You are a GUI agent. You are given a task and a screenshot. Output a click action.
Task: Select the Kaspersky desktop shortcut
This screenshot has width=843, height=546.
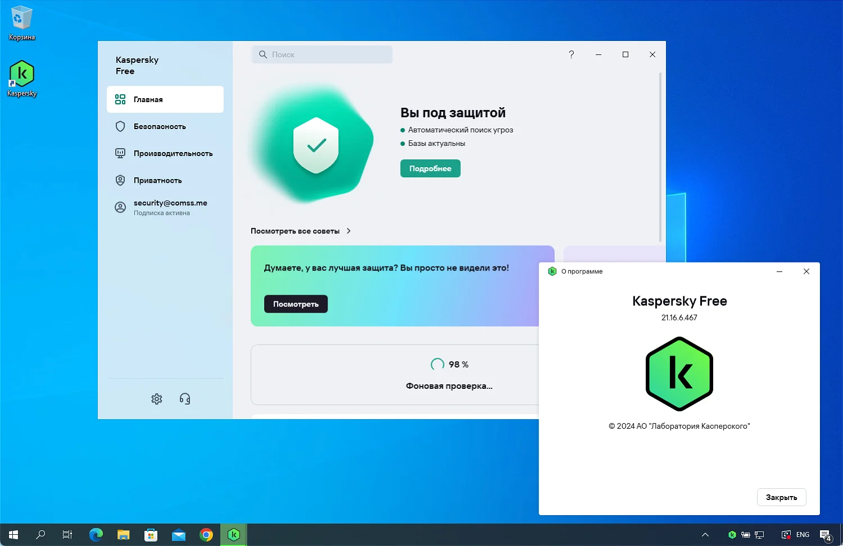pyautogui.click(x=22, y=79)
